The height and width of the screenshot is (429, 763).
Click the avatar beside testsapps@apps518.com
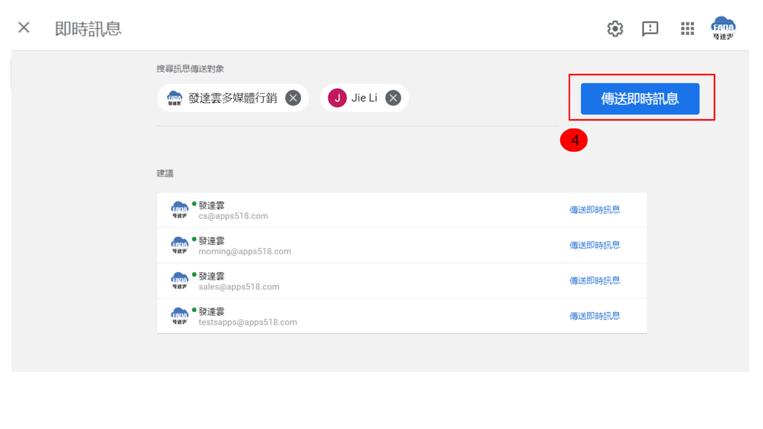[x=180, y=316]
